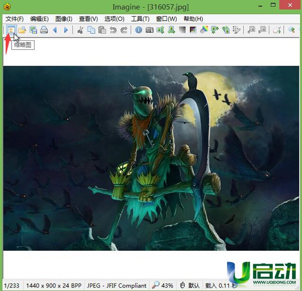Image resolution: width=302 pixels, height=291 pixels.
Task: Open the 窗口(W) menu
Action: (167, 19)
